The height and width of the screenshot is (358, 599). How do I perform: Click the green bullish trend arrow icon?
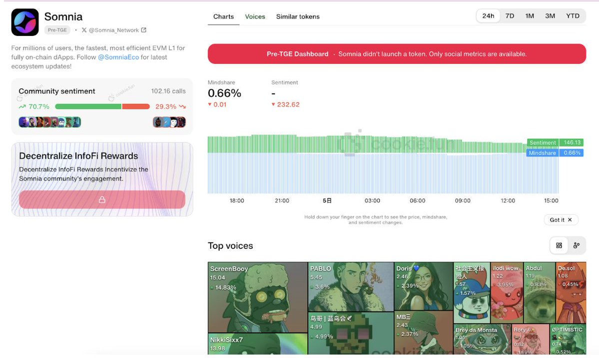click(22, 107)
